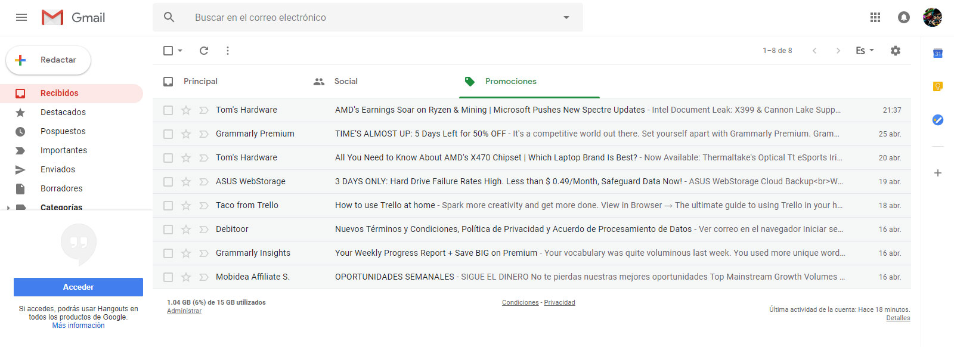Add a side panel add-on with plus
The image size is (954, 347).
coord(938,173)
